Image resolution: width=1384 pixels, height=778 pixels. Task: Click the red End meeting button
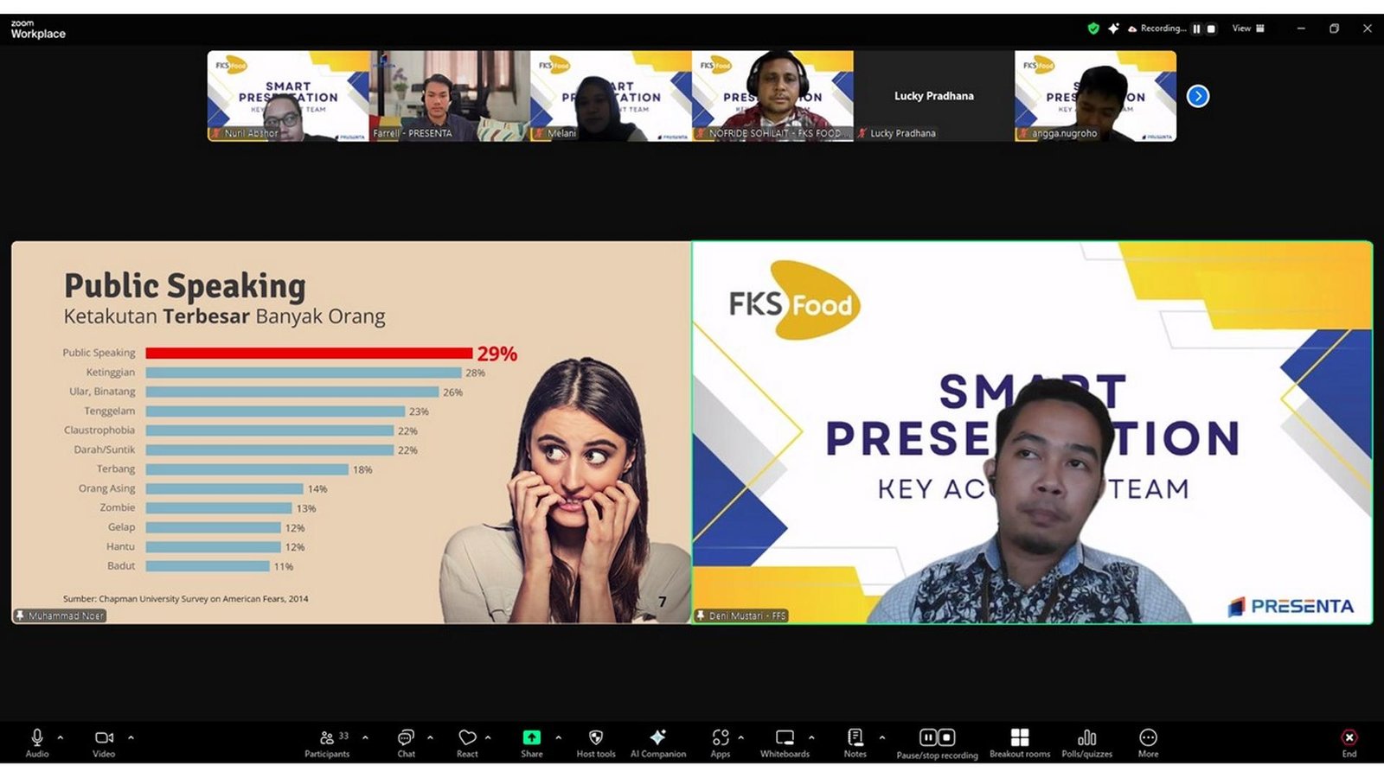point(1349,743)
